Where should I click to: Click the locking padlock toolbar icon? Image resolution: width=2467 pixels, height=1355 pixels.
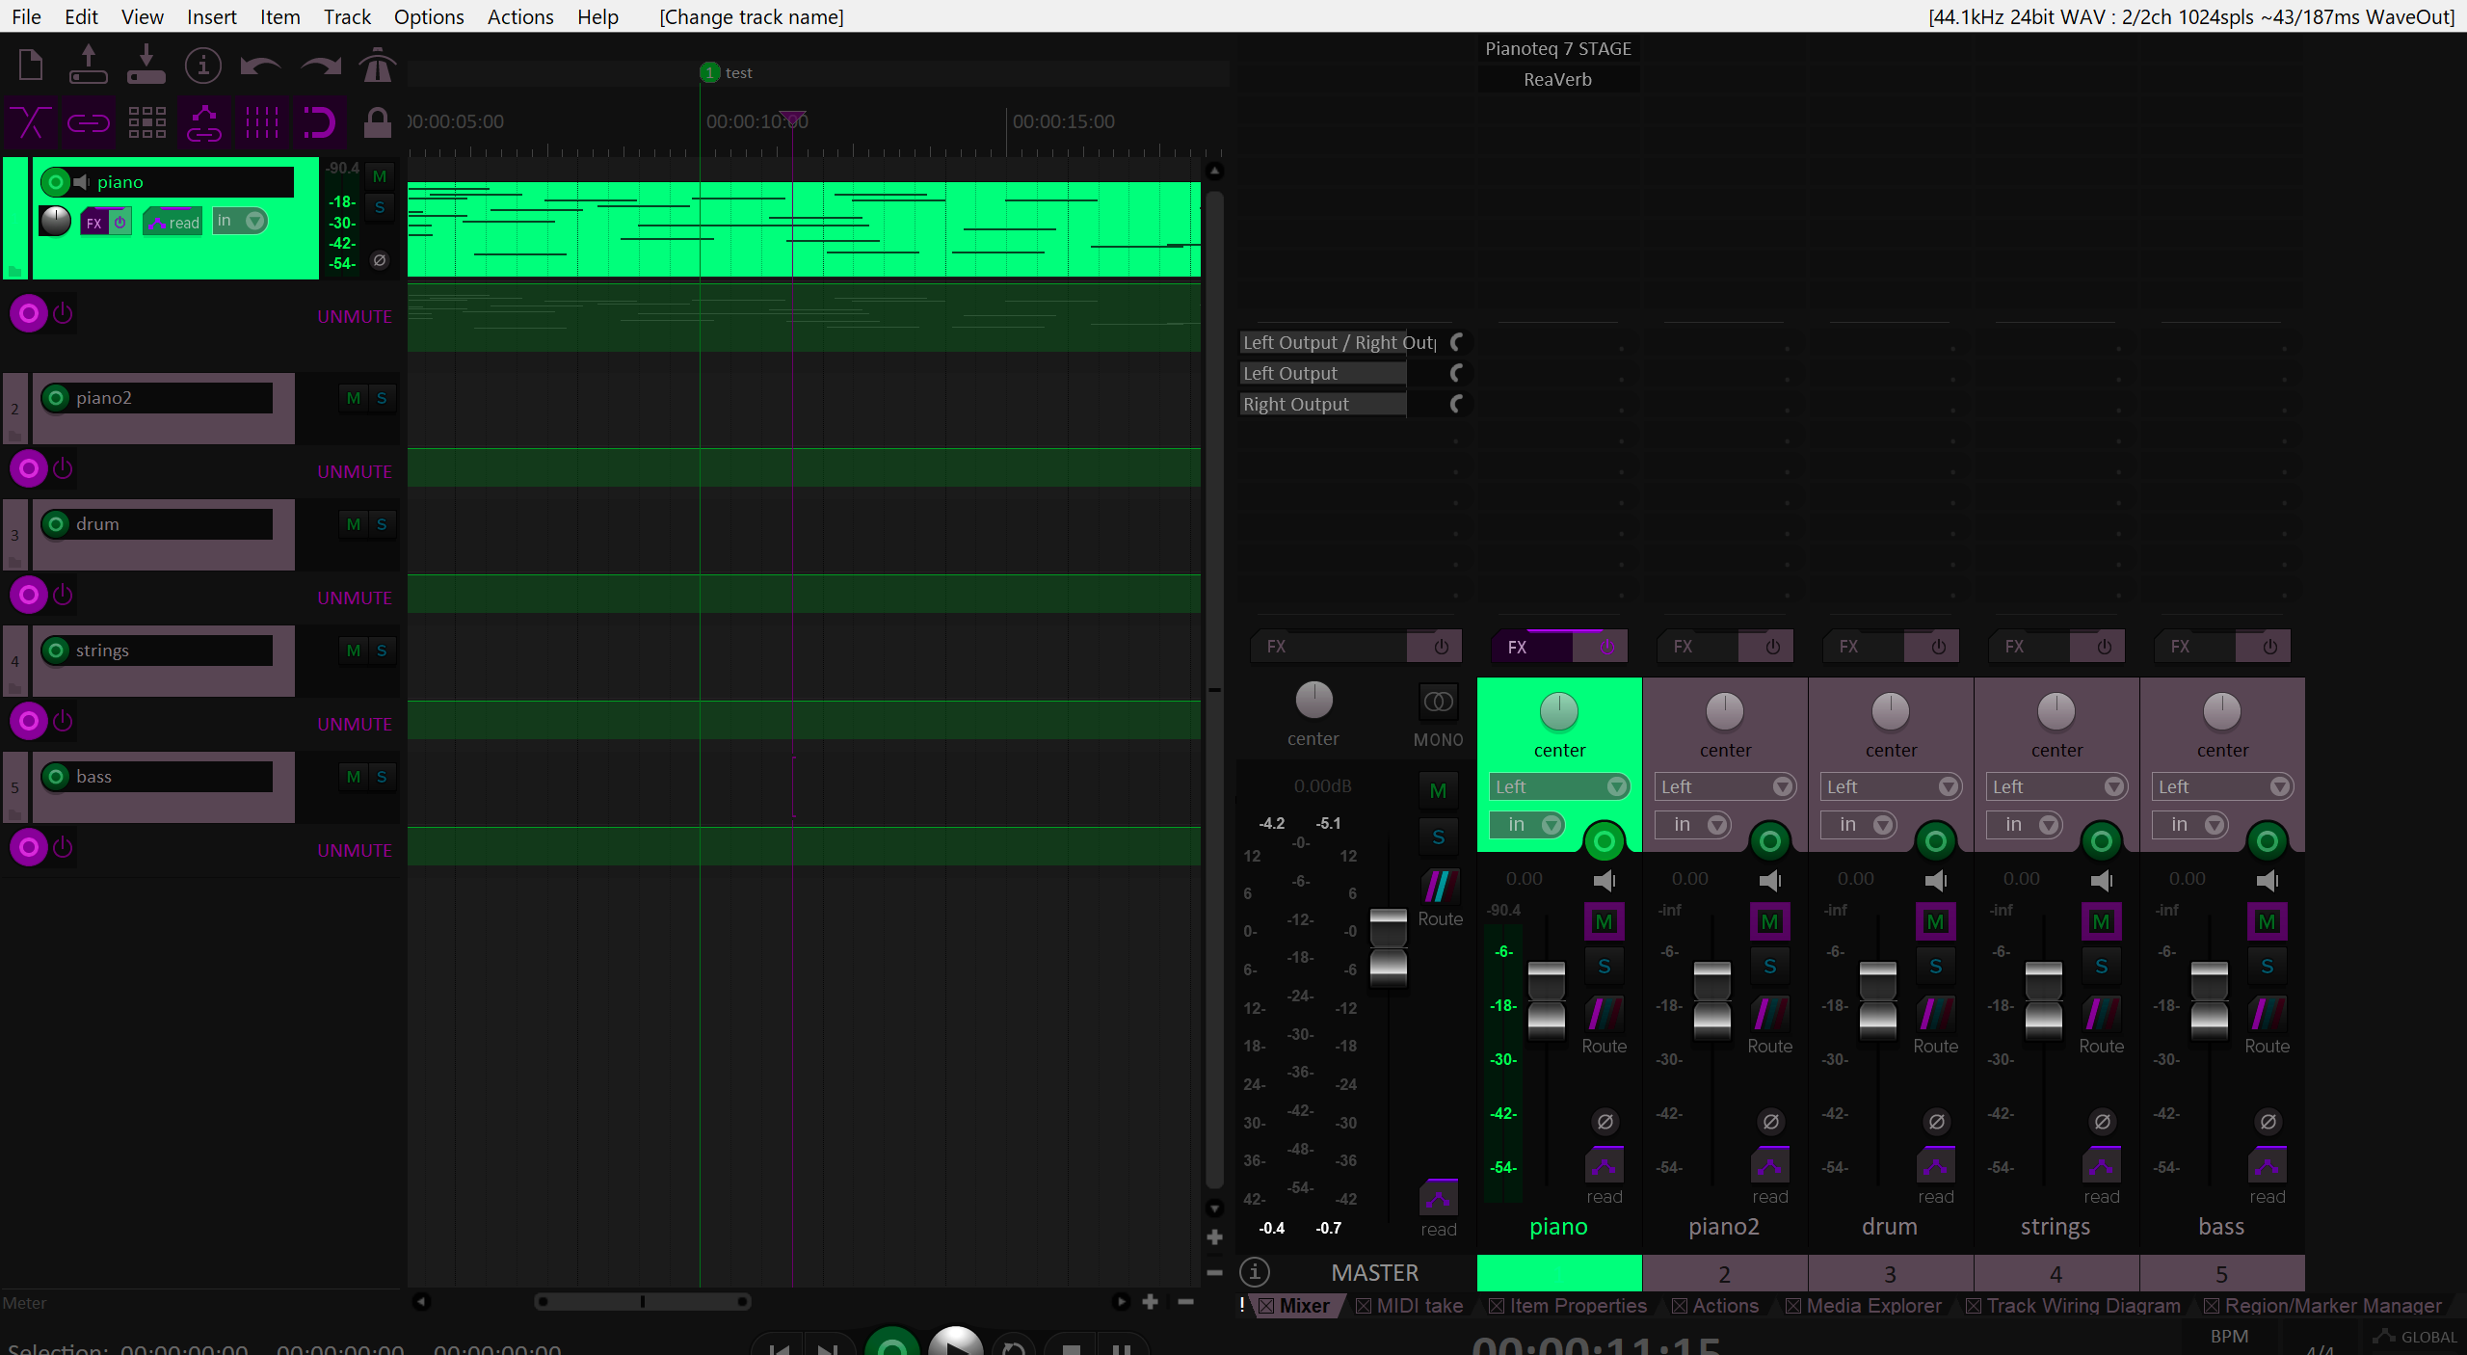point(377,122)
